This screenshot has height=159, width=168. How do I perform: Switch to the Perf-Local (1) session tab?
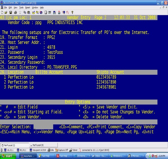click(x=15, y=145)
